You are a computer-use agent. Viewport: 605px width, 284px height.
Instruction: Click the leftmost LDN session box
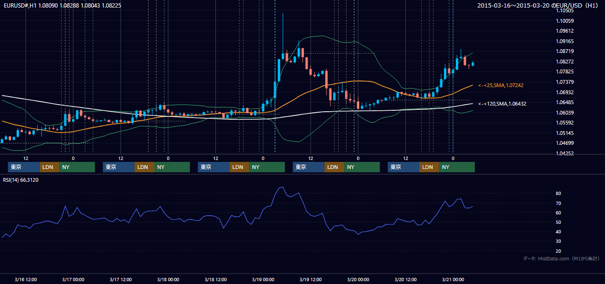pyautogui.click(x=49, y=167)
